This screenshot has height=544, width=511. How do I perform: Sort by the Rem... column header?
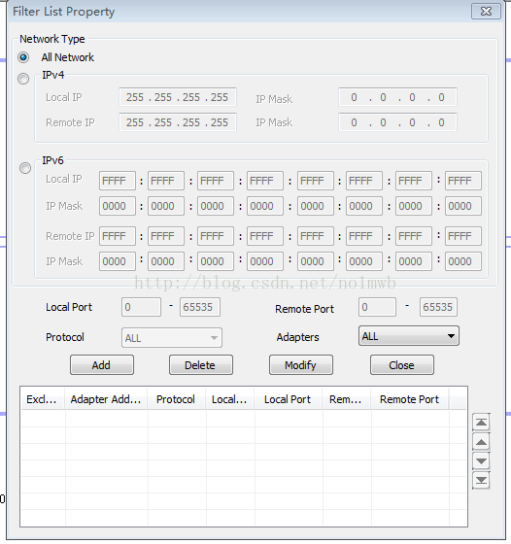point(347,399)
